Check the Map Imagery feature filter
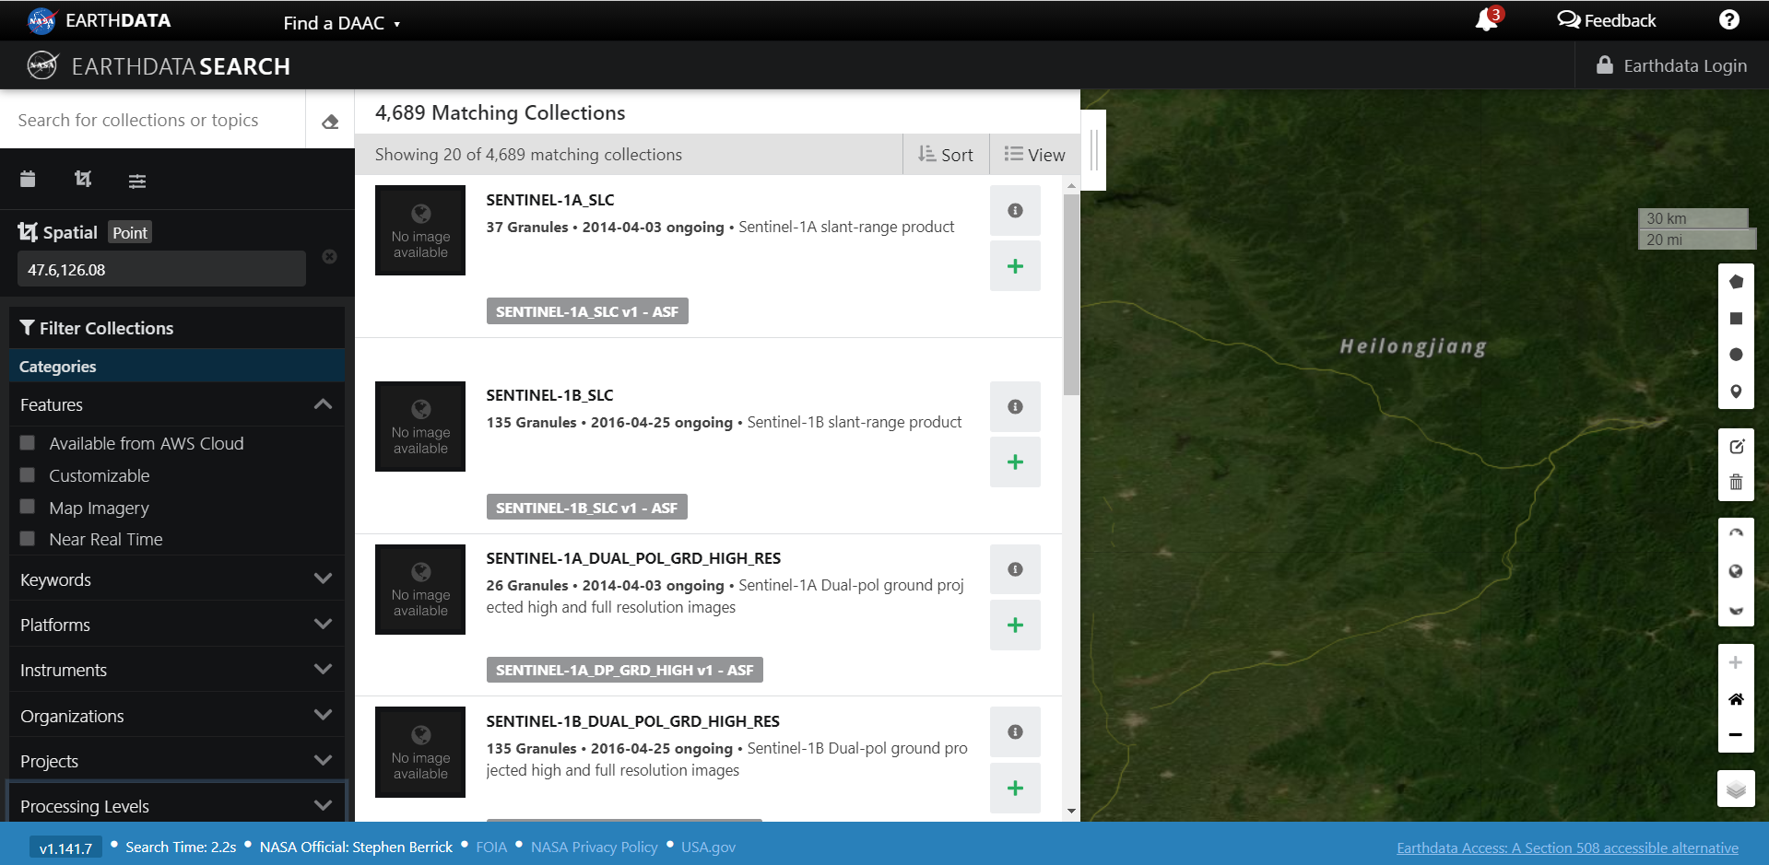The image size is (1769, 865). 28,507
